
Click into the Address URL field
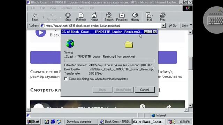[x=103, y=26]
